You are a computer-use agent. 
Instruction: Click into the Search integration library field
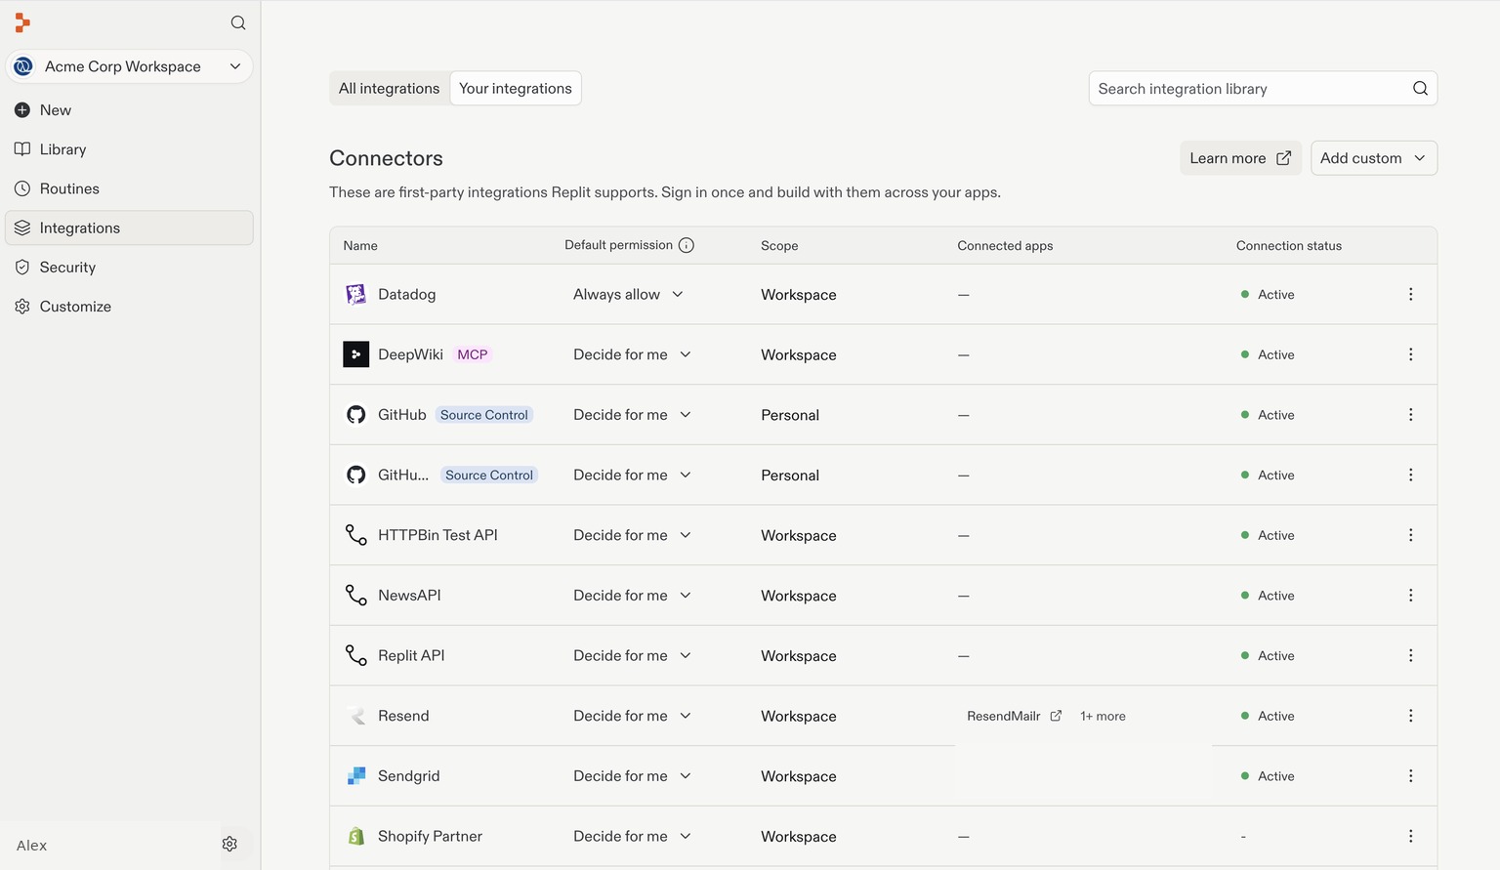pyautogui.click(x=1263, y=89)
